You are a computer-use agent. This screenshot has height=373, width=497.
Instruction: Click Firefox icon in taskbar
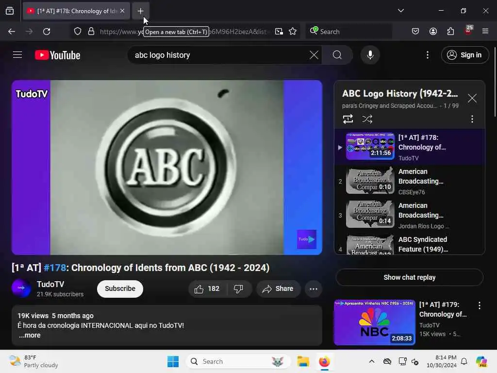pyautogui.click(x=324, y=361)
